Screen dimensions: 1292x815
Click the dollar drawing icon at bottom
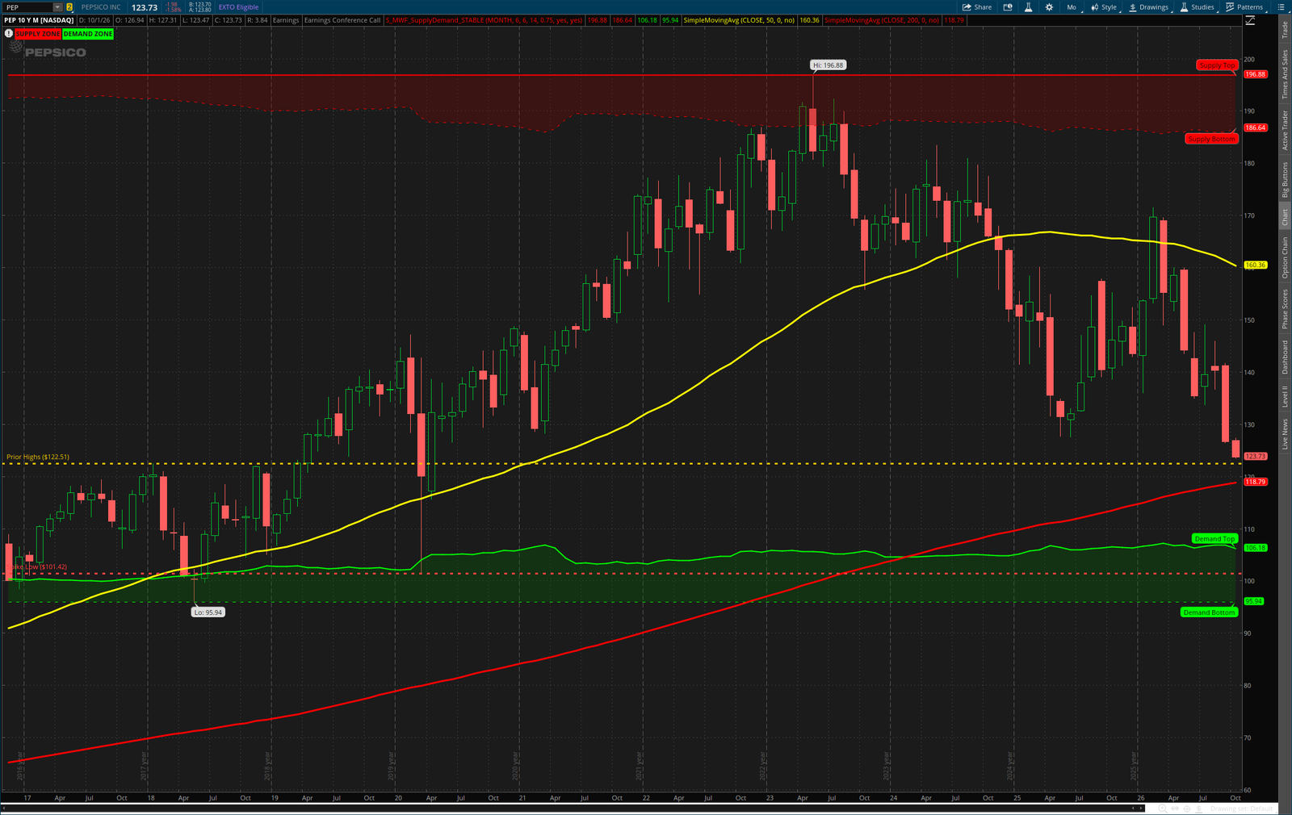pyautogui.click(x=1198, y=809)
